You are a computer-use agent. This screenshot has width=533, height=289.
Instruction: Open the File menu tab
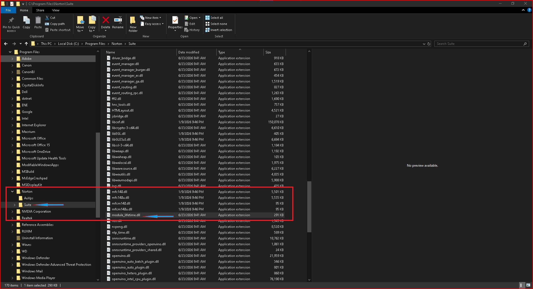(8, 10)
